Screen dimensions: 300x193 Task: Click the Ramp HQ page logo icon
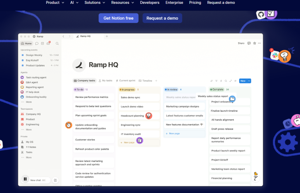point(79,65)
